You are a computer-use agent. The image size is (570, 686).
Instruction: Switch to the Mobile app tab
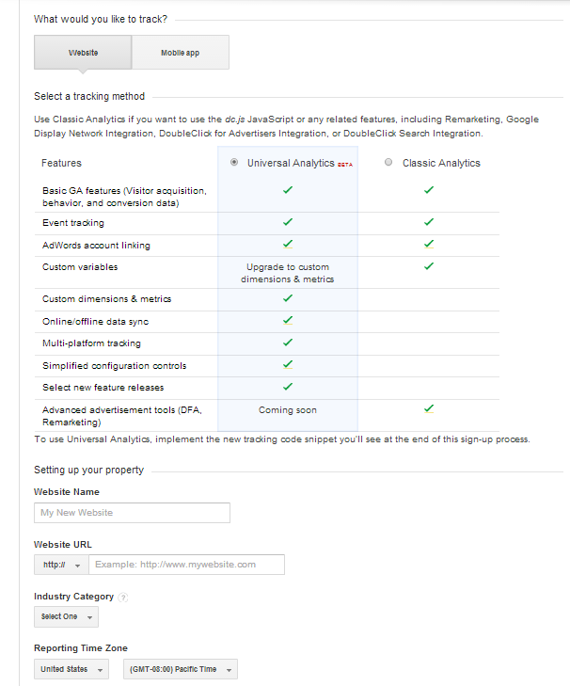click(x=180, y=53)
